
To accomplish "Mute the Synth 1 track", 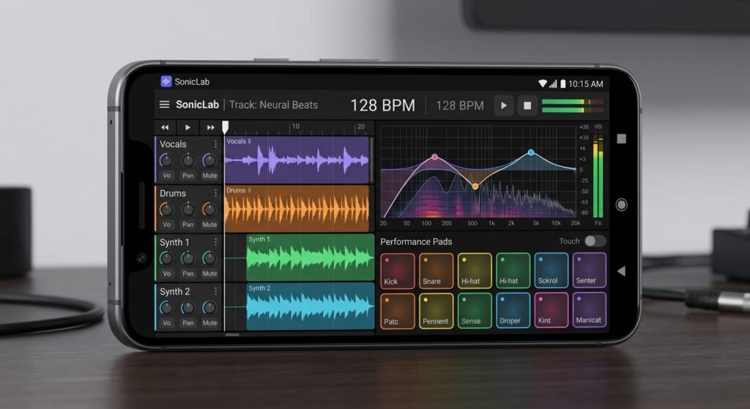I will click(x=209, y=274).
